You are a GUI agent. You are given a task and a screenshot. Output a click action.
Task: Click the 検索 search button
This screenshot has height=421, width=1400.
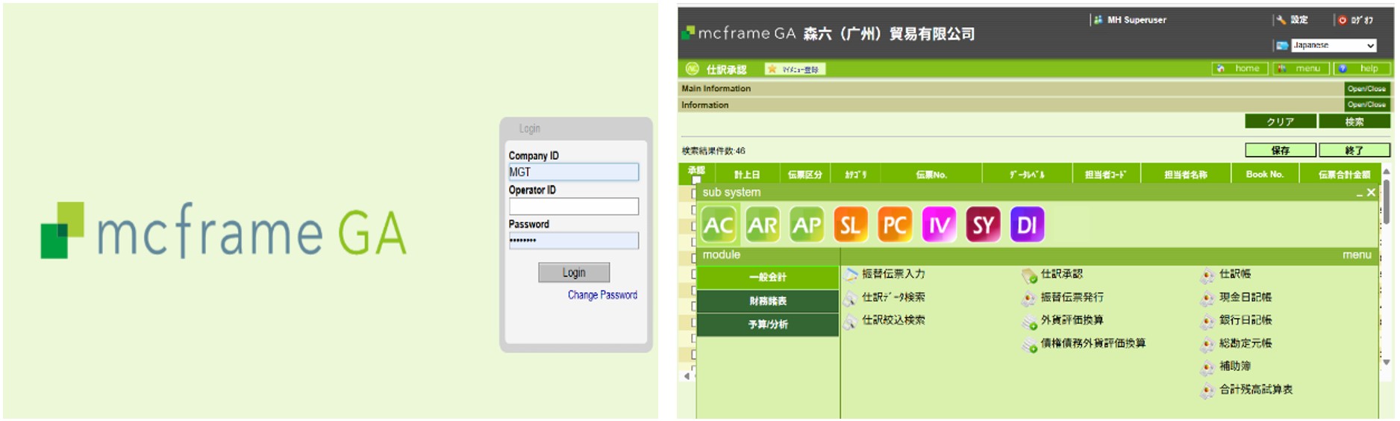coord(1354,122)
